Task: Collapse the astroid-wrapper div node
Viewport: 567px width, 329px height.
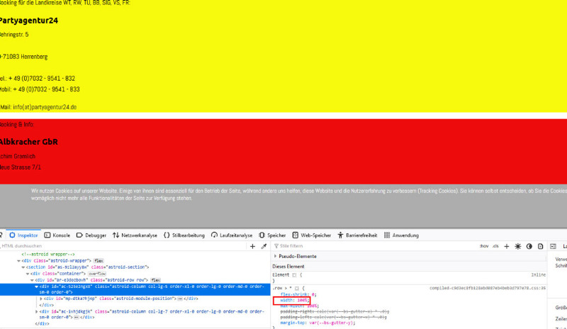Action: 18,261
